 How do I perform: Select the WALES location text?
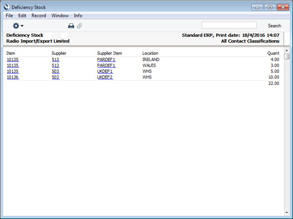click(149, 65)
